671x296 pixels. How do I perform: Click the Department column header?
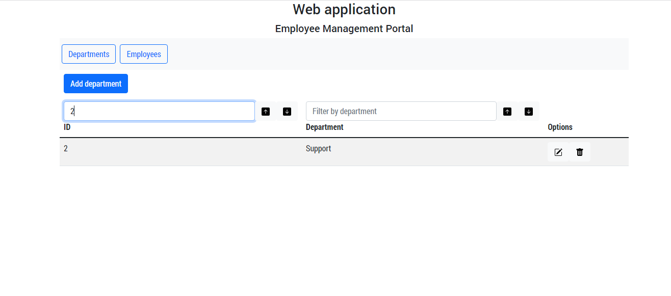click(324, 127)
